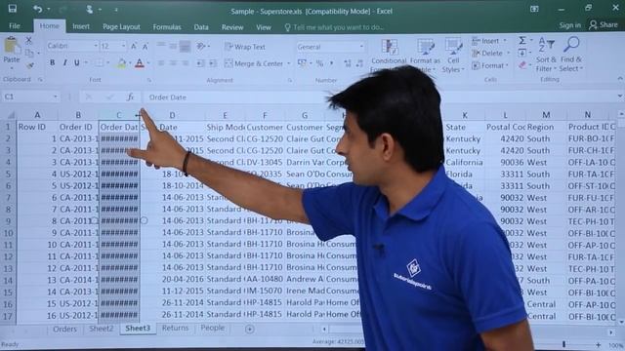
Task: Click Wrap Text
Action: pyautogui.click(x=245, y=47)
